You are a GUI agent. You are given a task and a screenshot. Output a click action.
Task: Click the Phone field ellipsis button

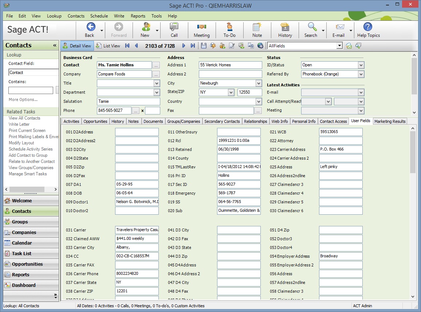click(x=136, y=111)
